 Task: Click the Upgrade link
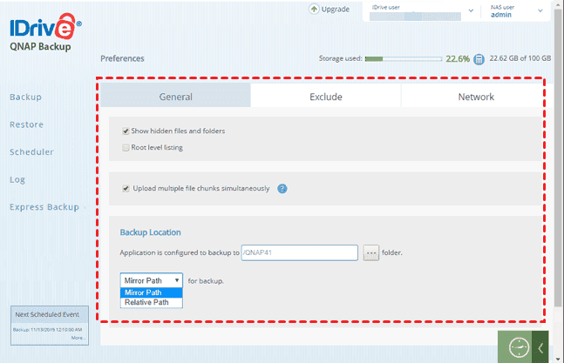(x=336, y=10)
